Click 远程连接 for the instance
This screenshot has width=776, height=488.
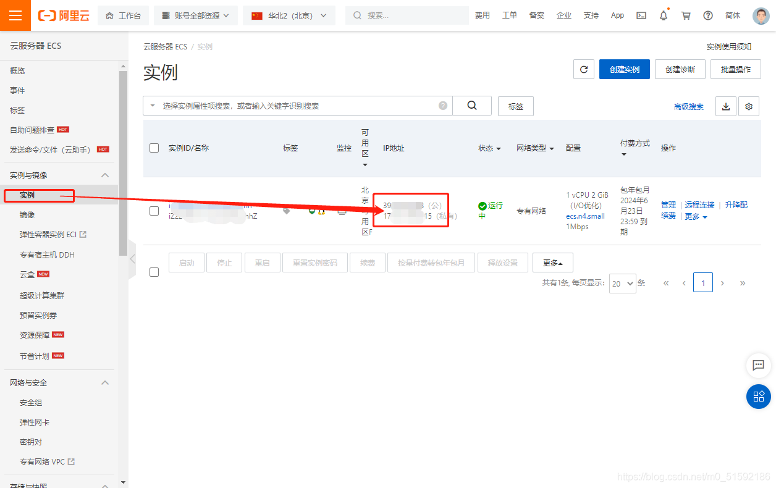[699, 204]
